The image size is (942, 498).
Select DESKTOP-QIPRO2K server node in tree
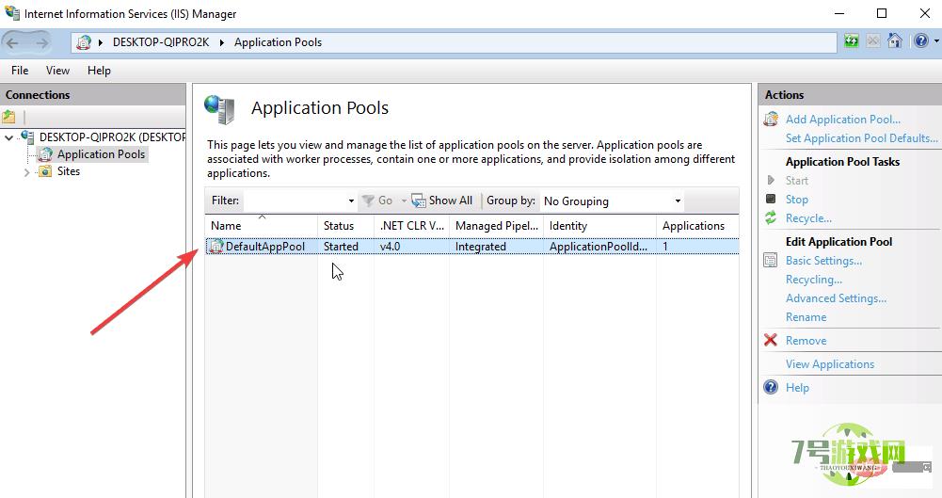tap(112, 137)
